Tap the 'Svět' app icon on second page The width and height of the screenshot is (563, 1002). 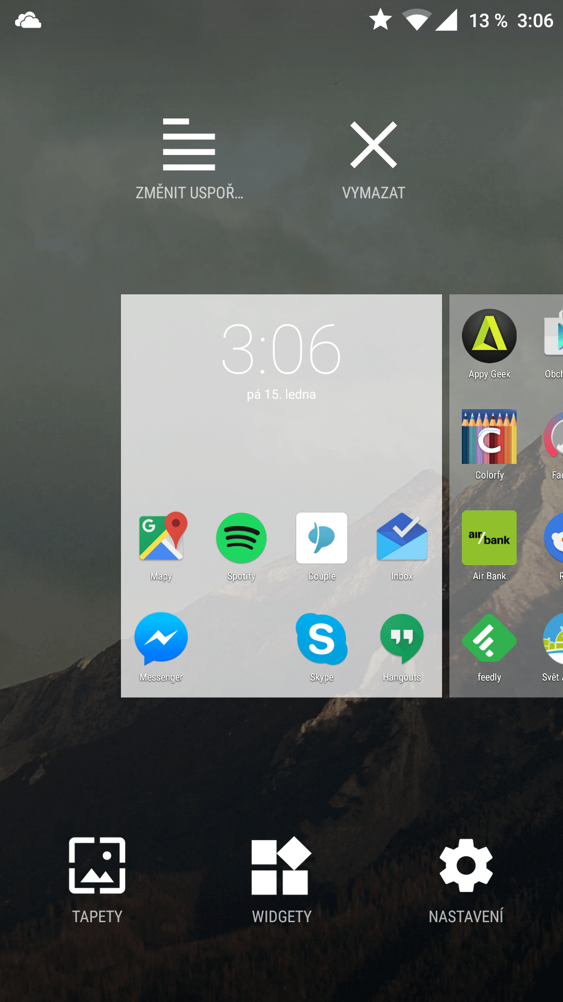coord(553,639)
